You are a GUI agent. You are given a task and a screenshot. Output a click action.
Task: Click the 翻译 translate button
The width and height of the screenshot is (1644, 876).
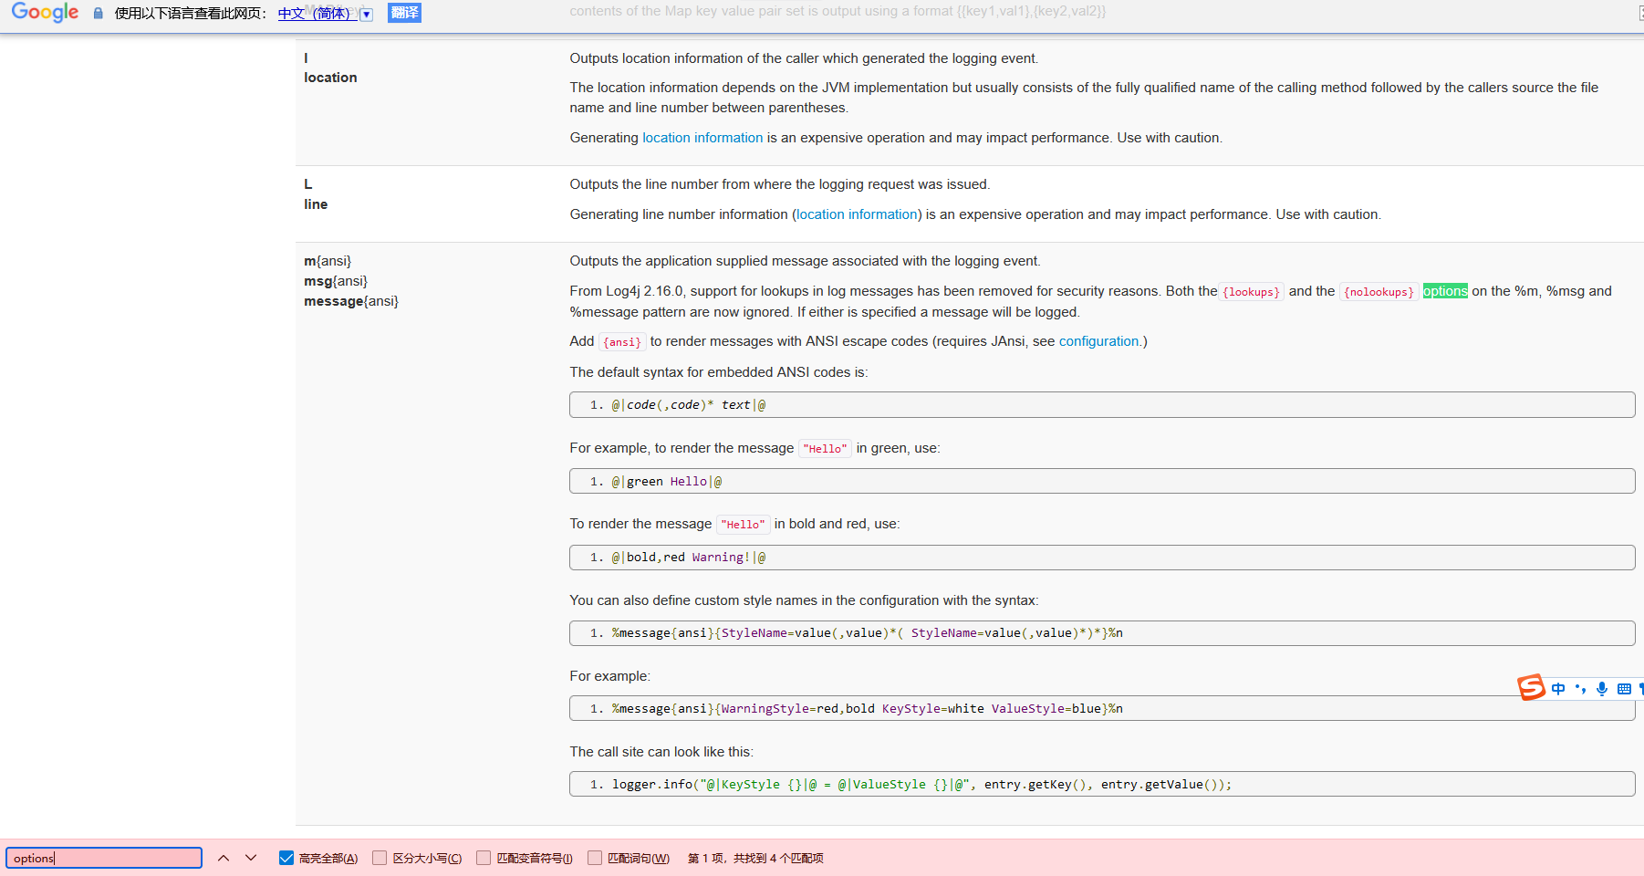[404, 13]
